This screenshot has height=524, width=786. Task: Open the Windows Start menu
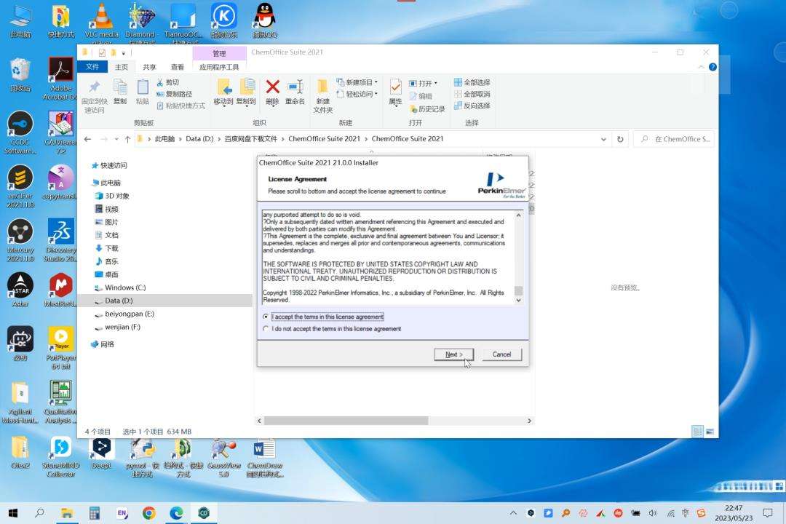click(x=13, y=513)
